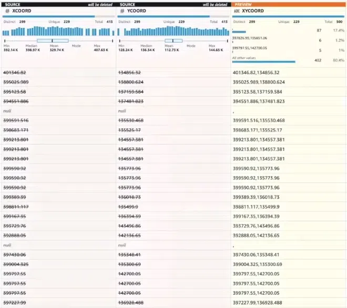Click the ABC text type icon beside XYCOORD
Image resolution: width=347 pixels, height=308 pixels.
point(237,11)
